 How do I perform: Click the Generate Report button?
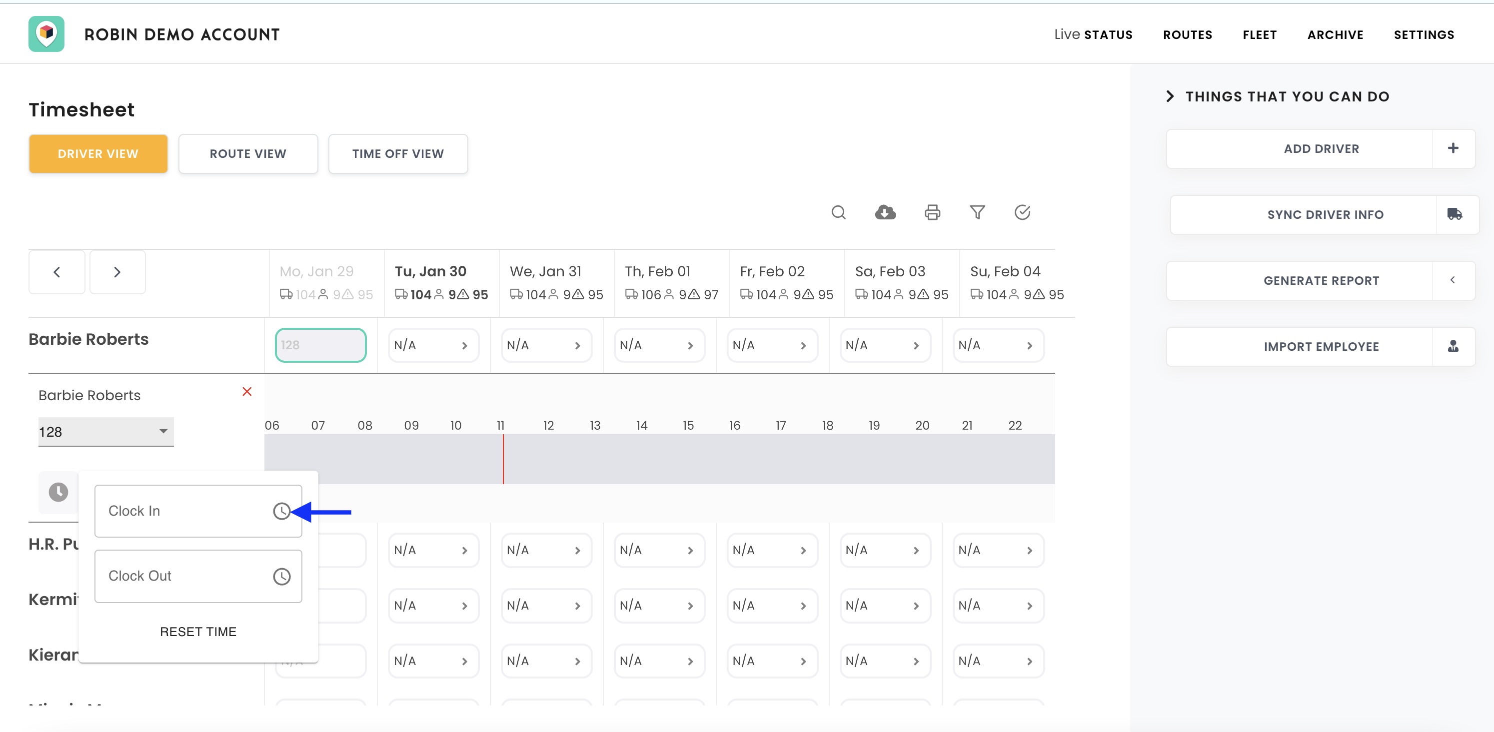(x=1323, y=280)
